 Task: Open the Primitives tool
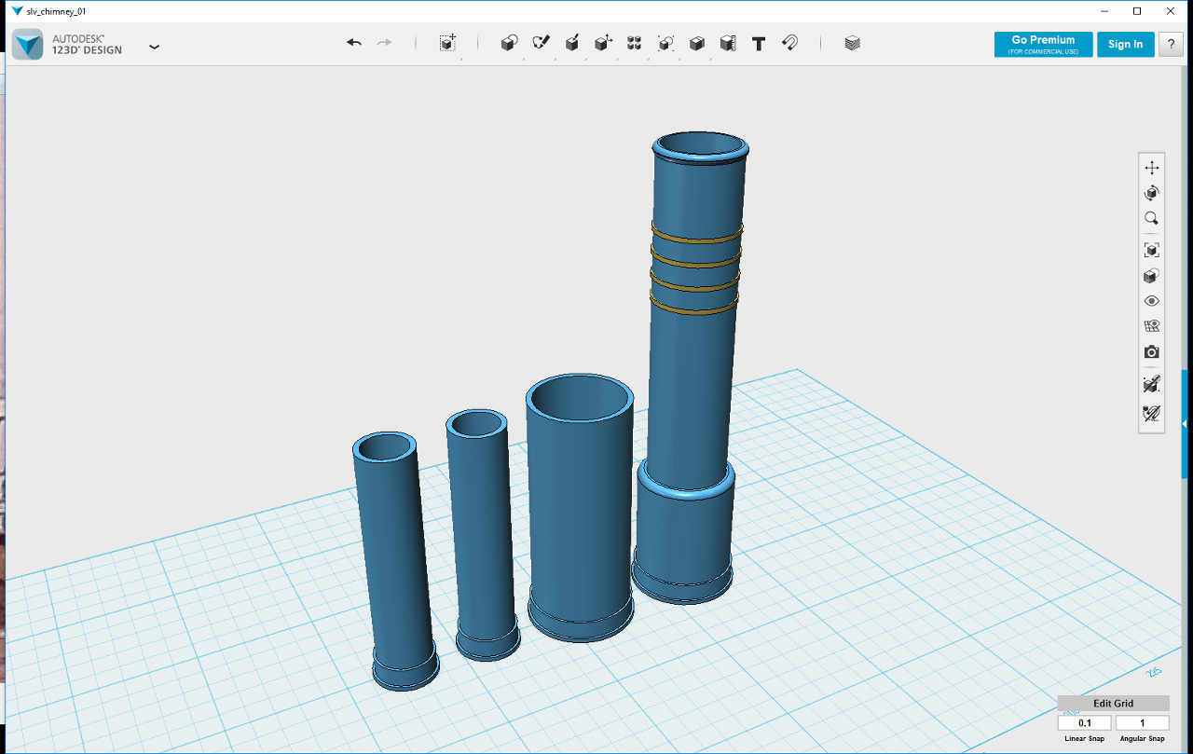point(509,43)
